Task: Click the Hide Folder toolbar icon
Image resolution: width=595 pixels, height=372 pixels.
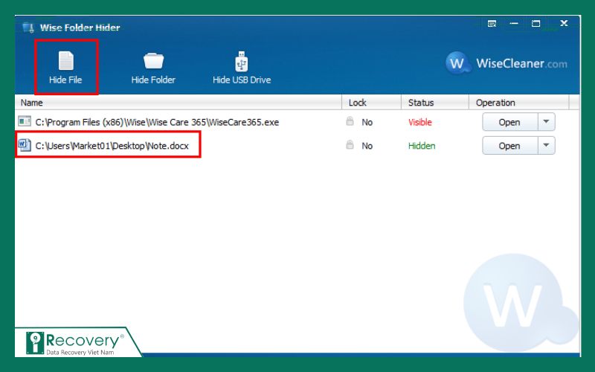Action: click(153, 62)
